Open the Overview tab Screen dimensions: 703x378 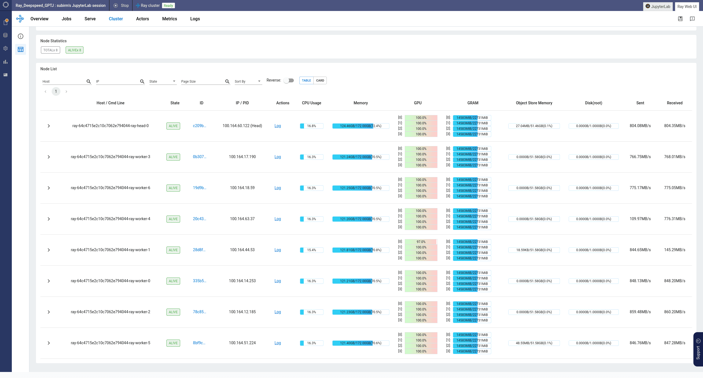point(39,19)
